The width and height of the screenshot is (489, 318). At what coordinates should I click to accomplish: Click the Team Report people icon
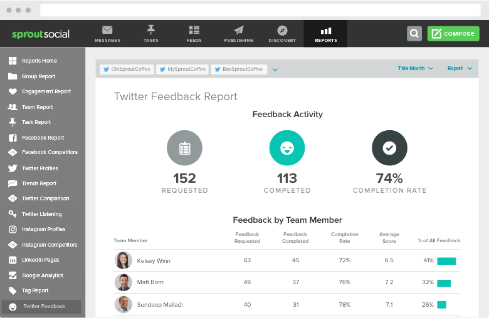coord(13,107)
